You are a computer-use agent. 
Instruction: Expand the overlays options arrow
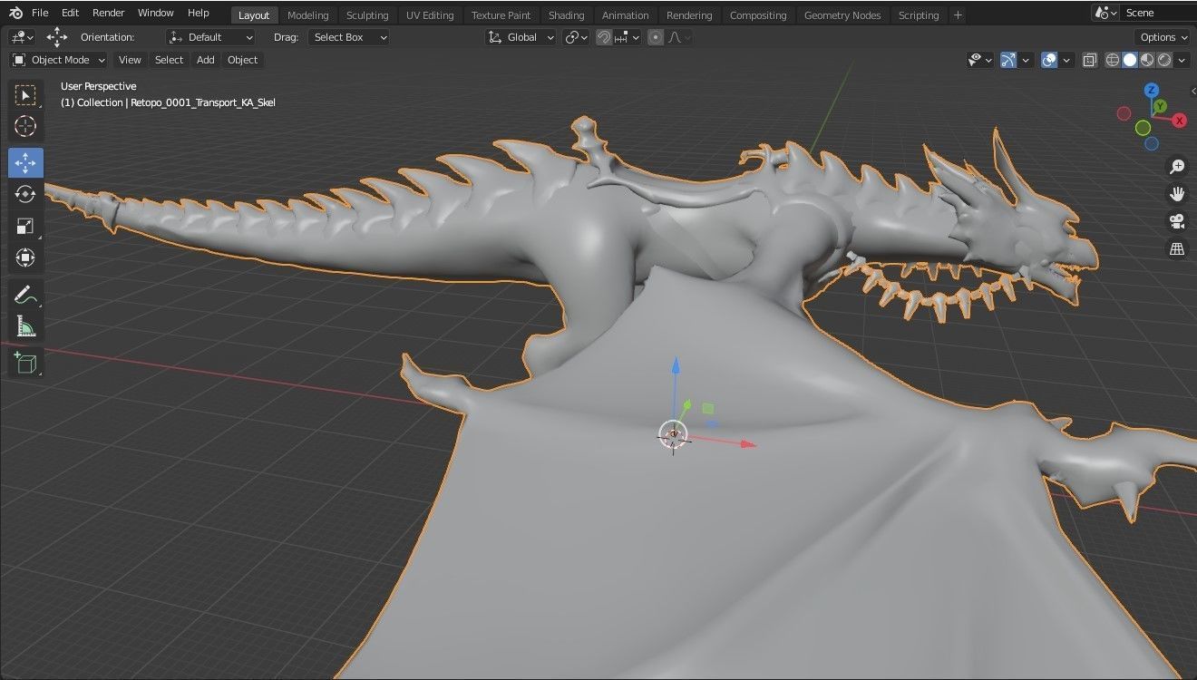click(x=1066, y=60)
